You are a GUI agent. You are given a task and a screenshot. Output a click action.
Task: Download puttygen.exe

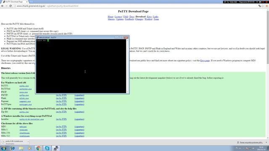pos(25,104)
